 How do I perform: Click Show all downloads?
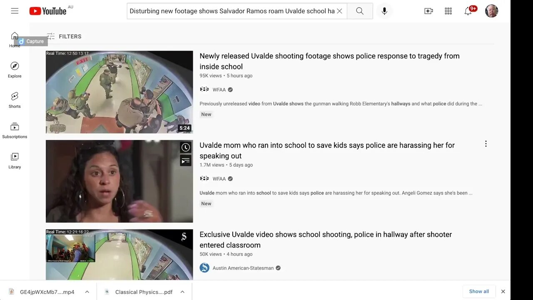[479, 291]
